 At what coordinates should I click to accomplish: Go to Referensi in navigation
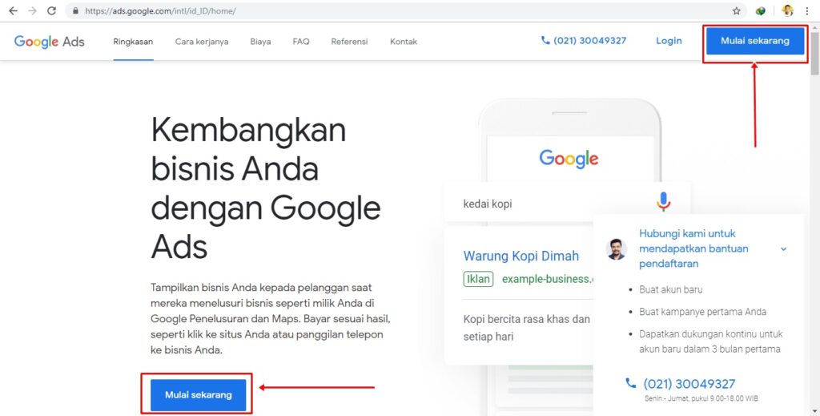349,42
